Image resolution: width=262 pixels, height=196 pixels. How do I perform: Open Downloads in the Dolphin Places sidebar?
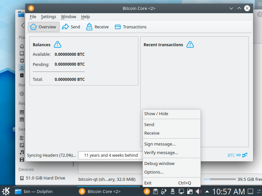[x=22, y=68]
